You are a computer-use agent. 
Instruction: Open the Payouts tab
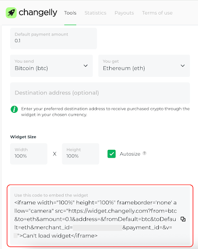pos(124,13)
